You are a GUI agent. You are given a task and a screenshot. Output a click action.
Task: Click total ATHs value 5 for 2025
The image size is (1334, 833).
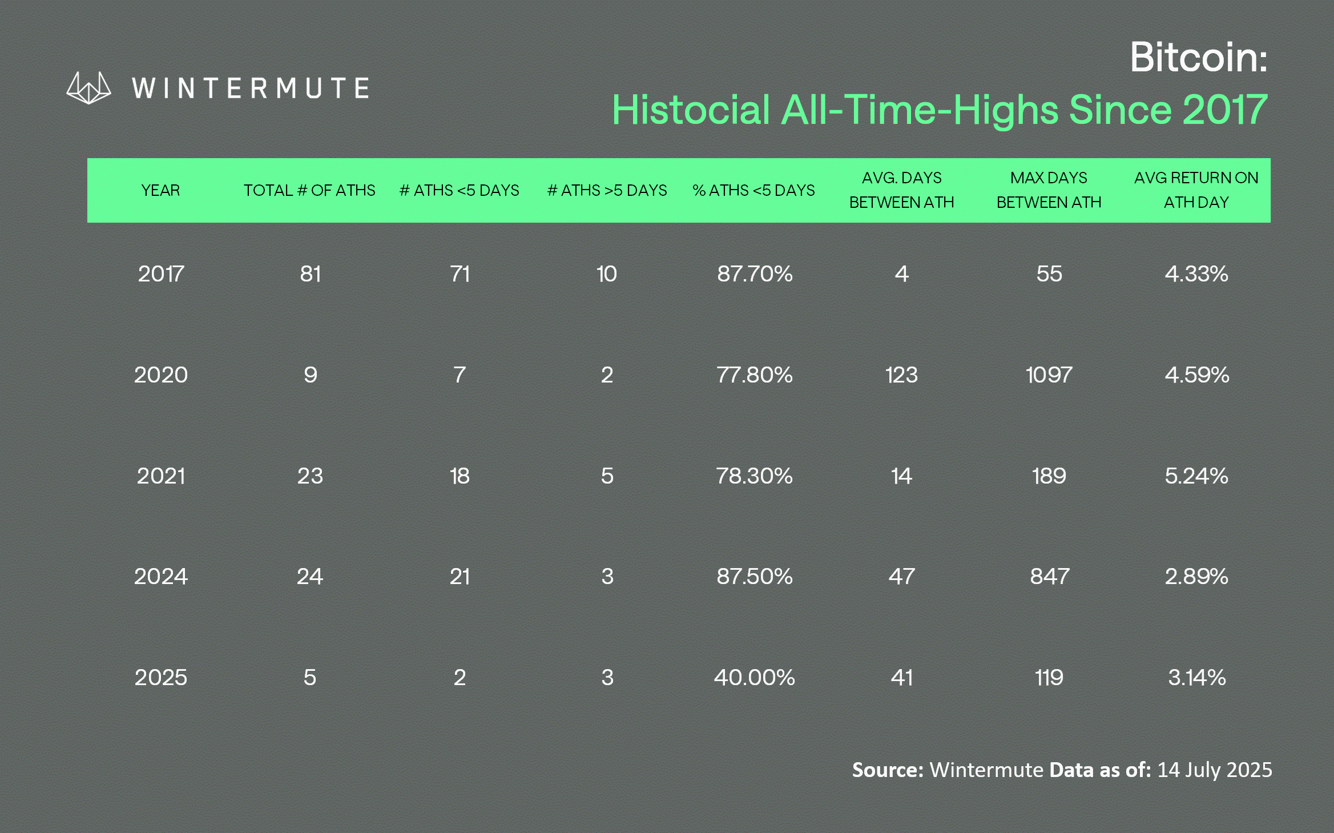[x=310, y=678]
